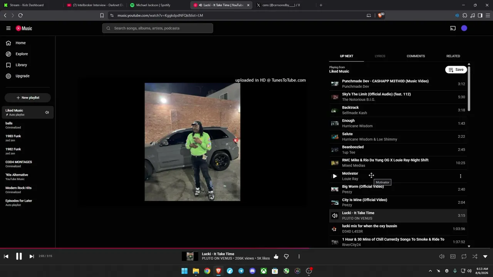Cast to a device
The image size is (493, 277).
click(x=453, y=28)
